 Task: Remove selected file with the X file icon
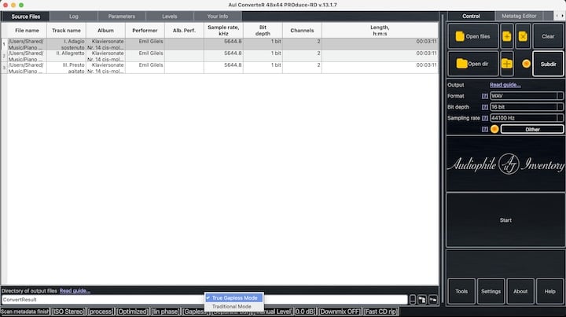pyautogui.click(x=523, y=36)
